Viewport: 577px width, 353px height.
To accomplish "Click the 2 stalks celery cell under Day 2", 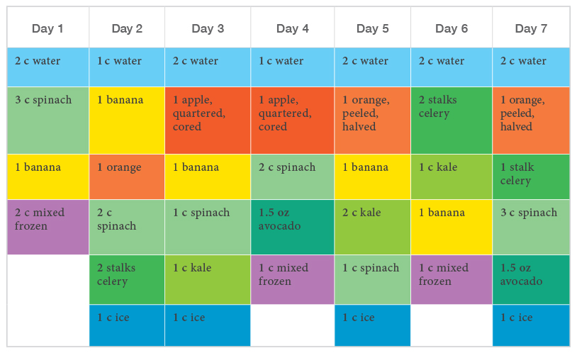I will pos(127,279).
